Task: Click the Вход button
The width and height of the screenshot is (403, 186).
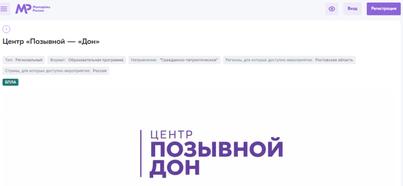Action: coord(352,9)
